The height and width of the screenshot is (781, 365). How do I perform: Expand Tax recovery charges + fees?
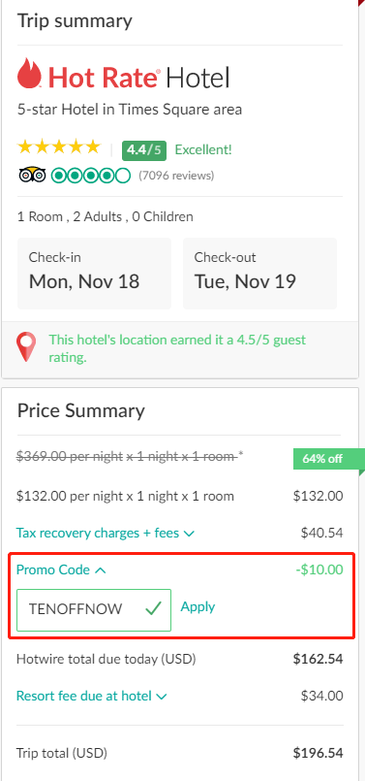[x=105, y=533]
